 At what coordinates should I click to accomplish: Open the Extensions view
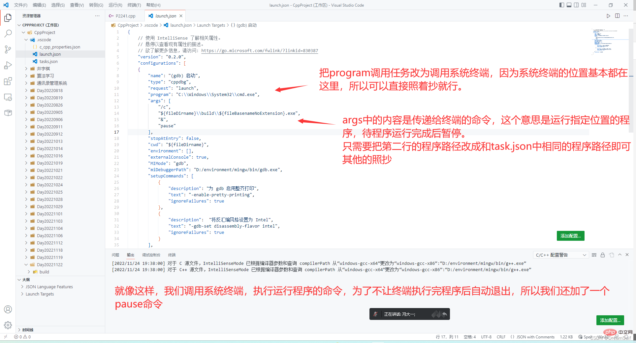(8, 81)
